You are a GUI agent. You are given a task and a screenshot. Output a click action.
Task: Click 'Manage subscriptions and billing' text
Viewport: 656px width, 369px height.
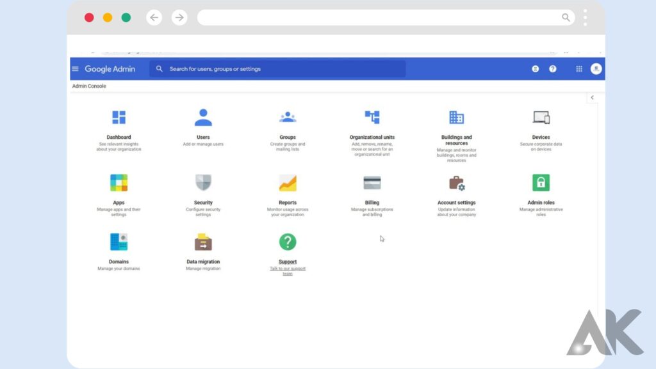pyautogui.click(x=372, y=212)
